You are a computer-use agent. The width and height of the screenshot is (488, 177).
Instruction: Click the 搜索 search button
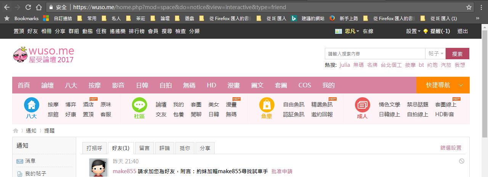point(457,54)
